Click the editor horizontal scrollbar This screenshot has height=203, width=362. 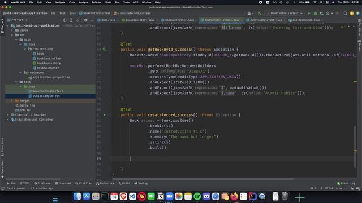tap(202, 179)
